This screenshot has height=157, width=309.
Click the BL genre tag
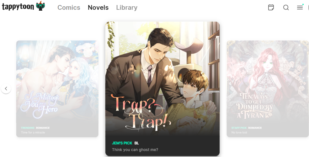click(136, 143)
